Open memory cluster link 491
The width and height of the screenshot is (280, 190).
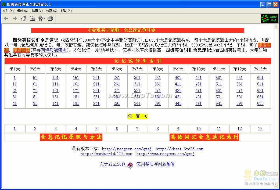[x=198, y=103]
